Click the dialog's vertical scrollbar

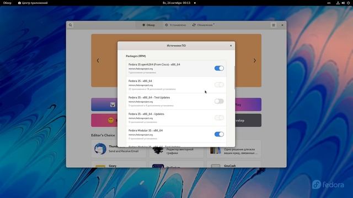coord(234,77)
